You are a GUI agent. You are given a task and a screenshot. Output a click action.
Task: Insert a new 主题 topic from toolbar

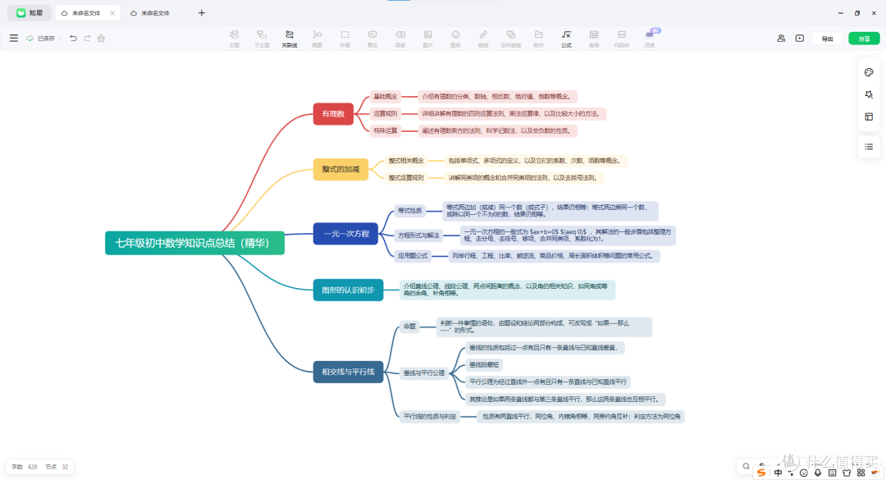[234, 39]
